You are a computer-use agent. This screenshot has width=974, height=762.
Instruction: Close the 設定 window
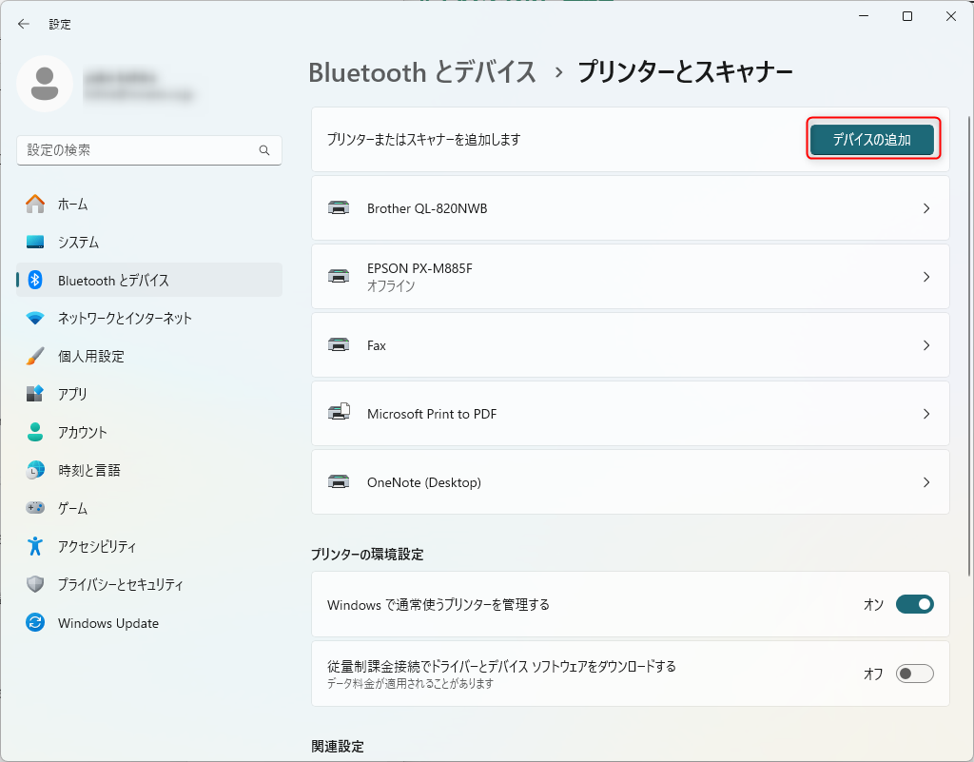tap(951, 16)
